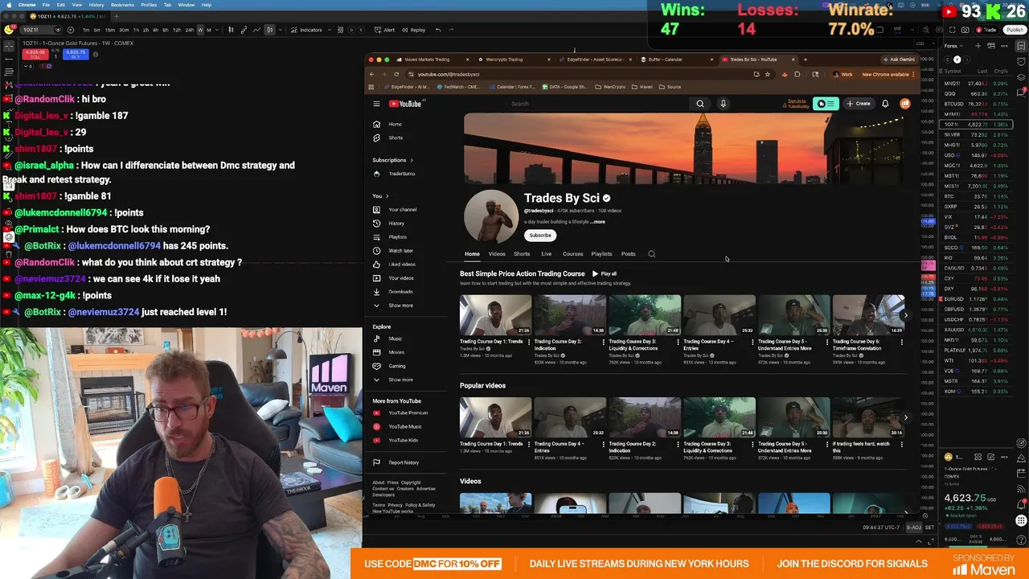Image resolution: width=1029 pixels, height=579 pixels.
Task: Search within channel using magnifier icon
Action: click(652, 254)
